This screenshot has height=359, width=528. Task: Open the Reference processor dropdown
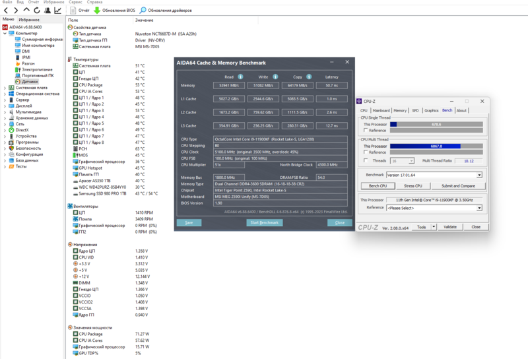(x=479, y=208)
